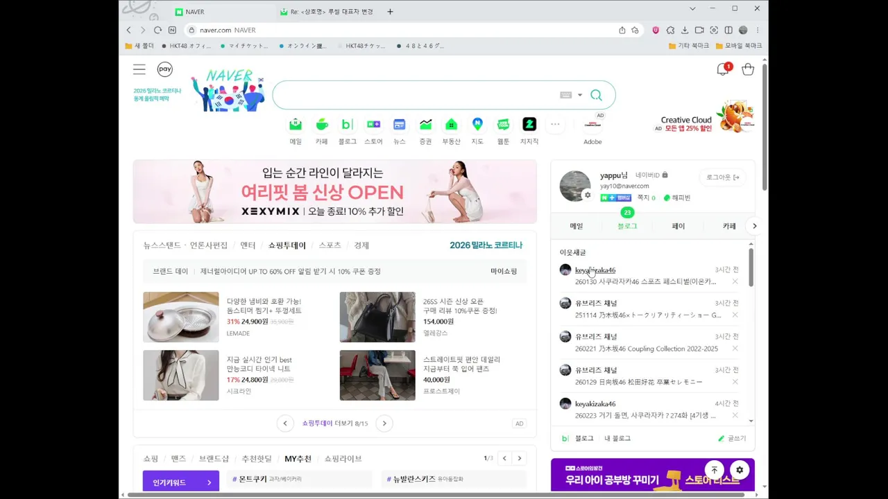Go to previous MY추천 page
This screenshot has height=499, width=888.
[504, 458]
